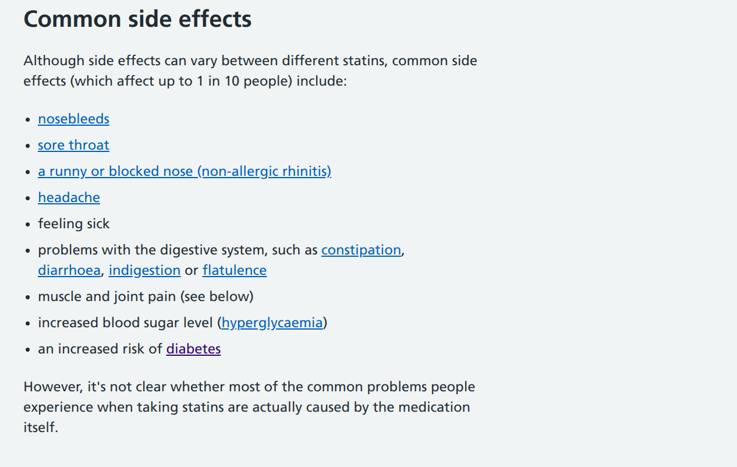Screen dimensions: 737x467
Task: Open the nosebleeds link
Action: pos(73,119)
